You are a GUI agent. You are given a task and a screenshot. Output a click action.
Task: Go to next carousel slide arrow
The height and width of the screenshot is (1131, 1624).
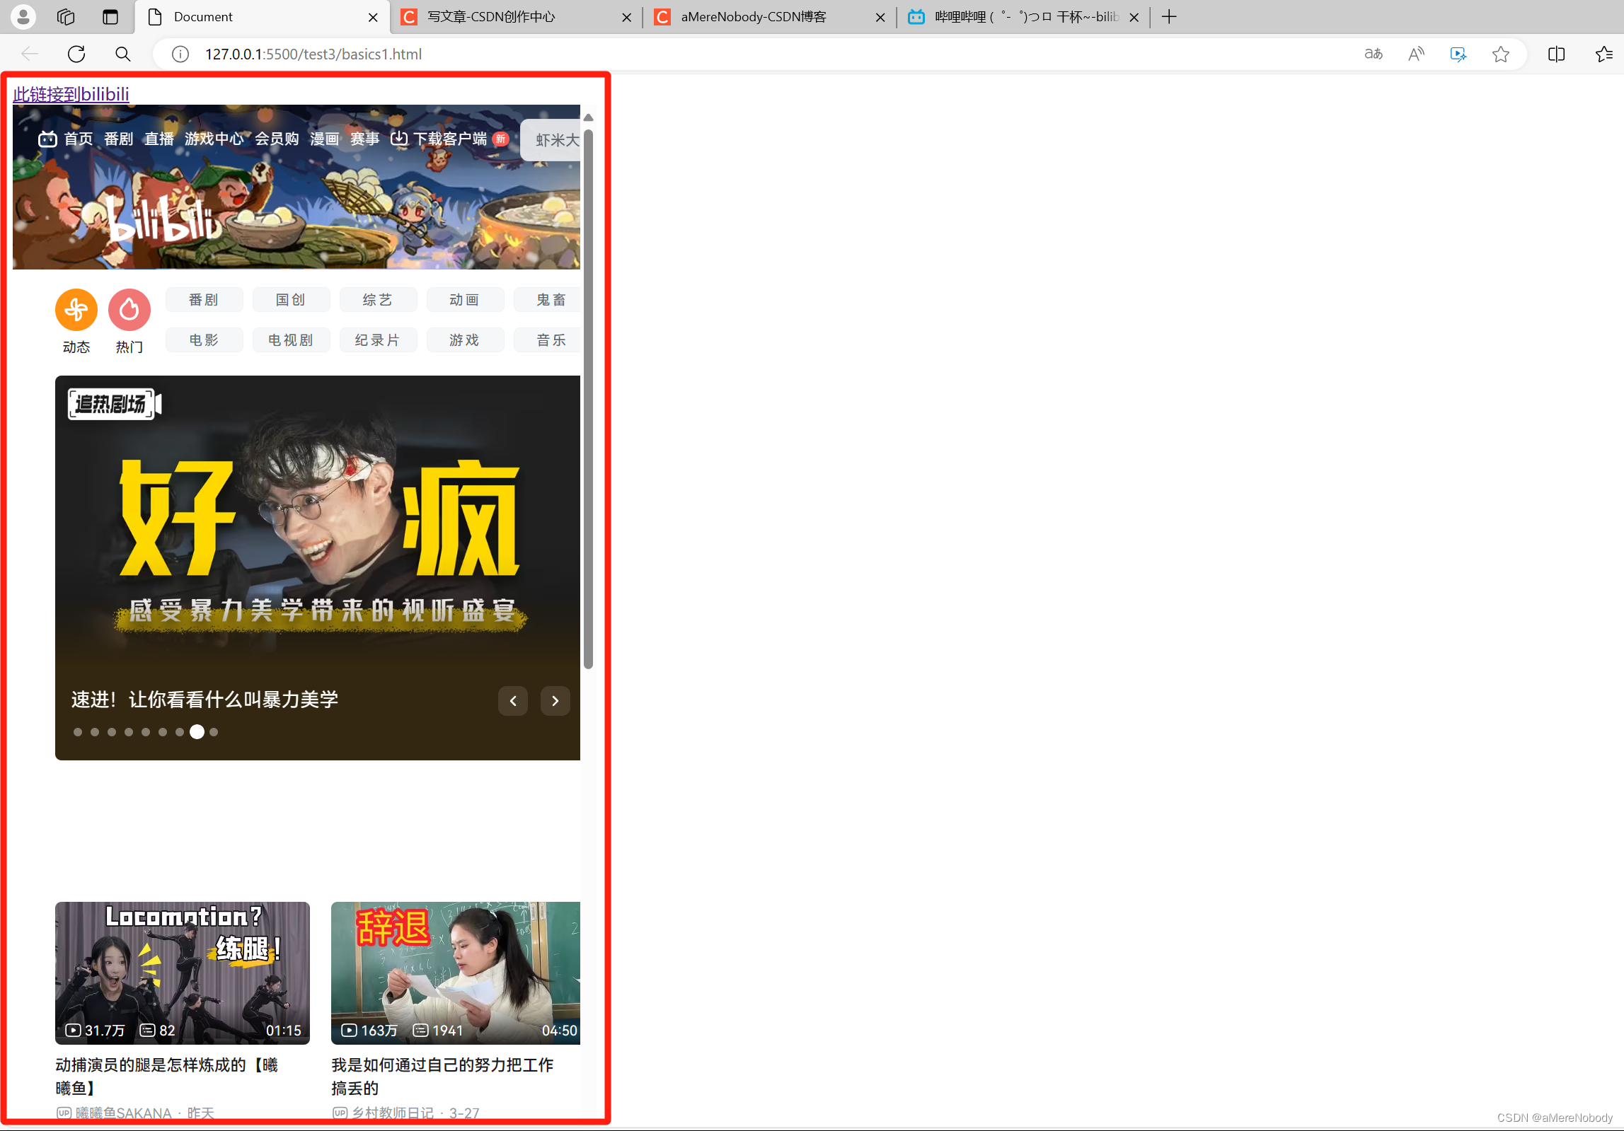(x=555, y=701)
